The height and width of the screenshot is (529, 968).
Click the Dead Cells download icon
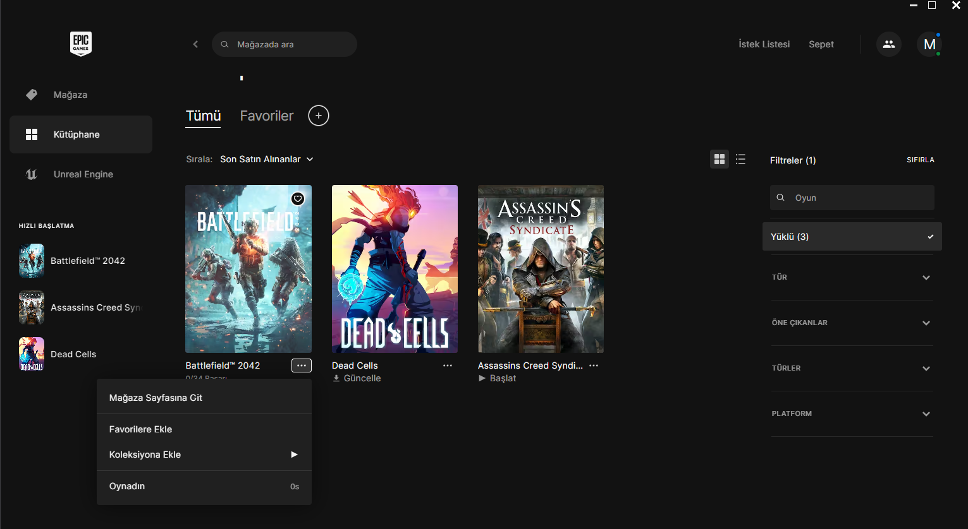[x=336, y=378]
